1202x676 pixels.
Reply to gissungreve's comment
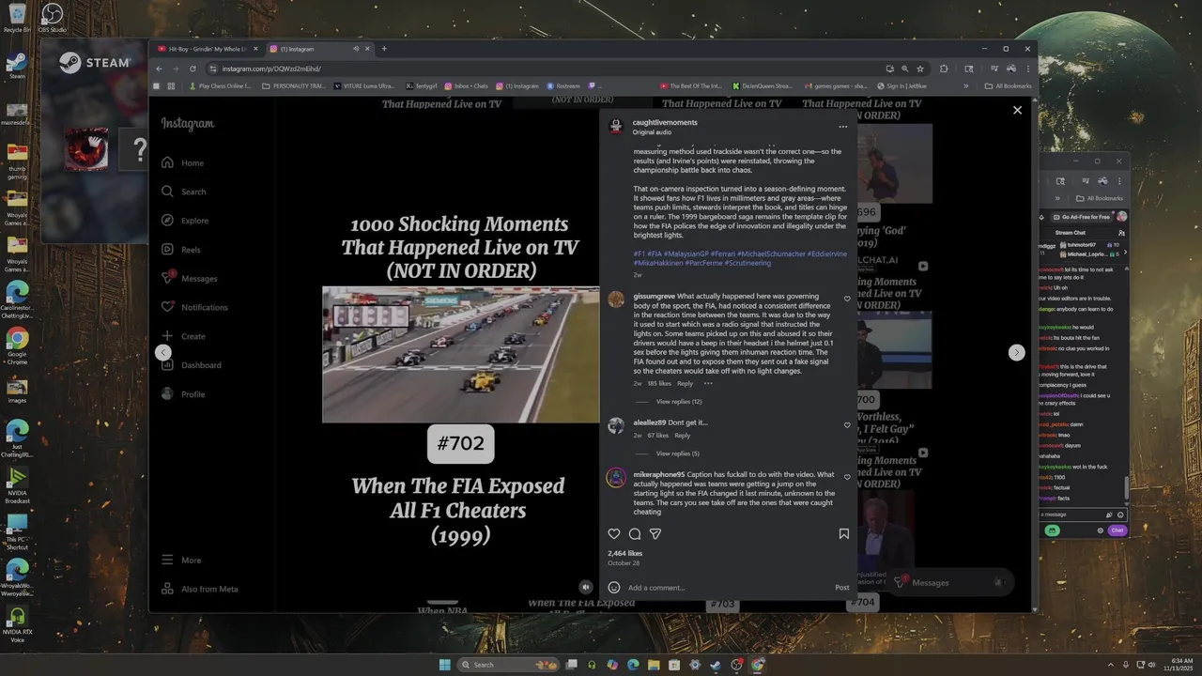686,383
